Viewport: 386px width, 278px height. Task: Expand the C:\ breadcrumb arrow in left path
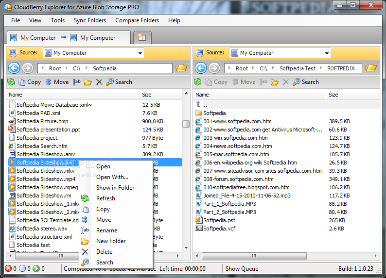66,68
